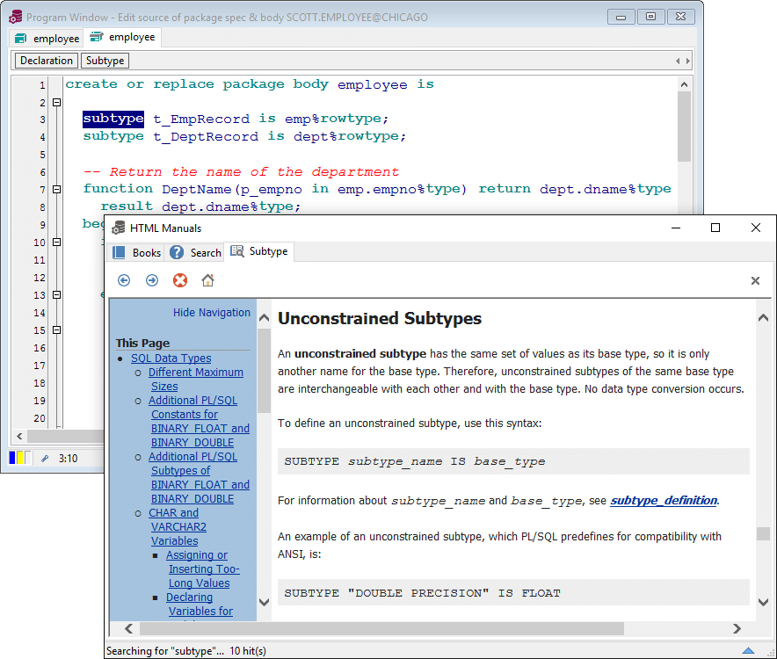
Task: Go back in the HTML Manuals viewer
Action: [124, 280]
